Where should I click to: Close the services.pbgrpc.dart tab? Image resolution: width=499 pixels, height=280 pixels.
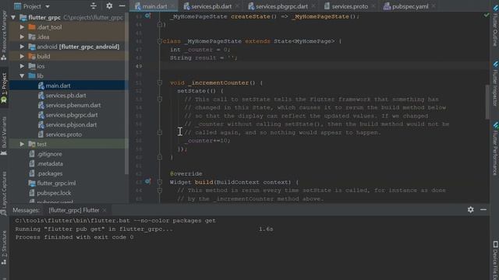click(313, 6)
